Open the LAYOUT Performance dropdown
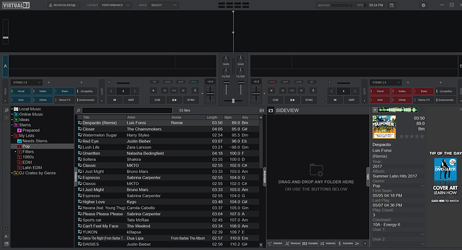The image size is (462, 250). pos(115,5)
